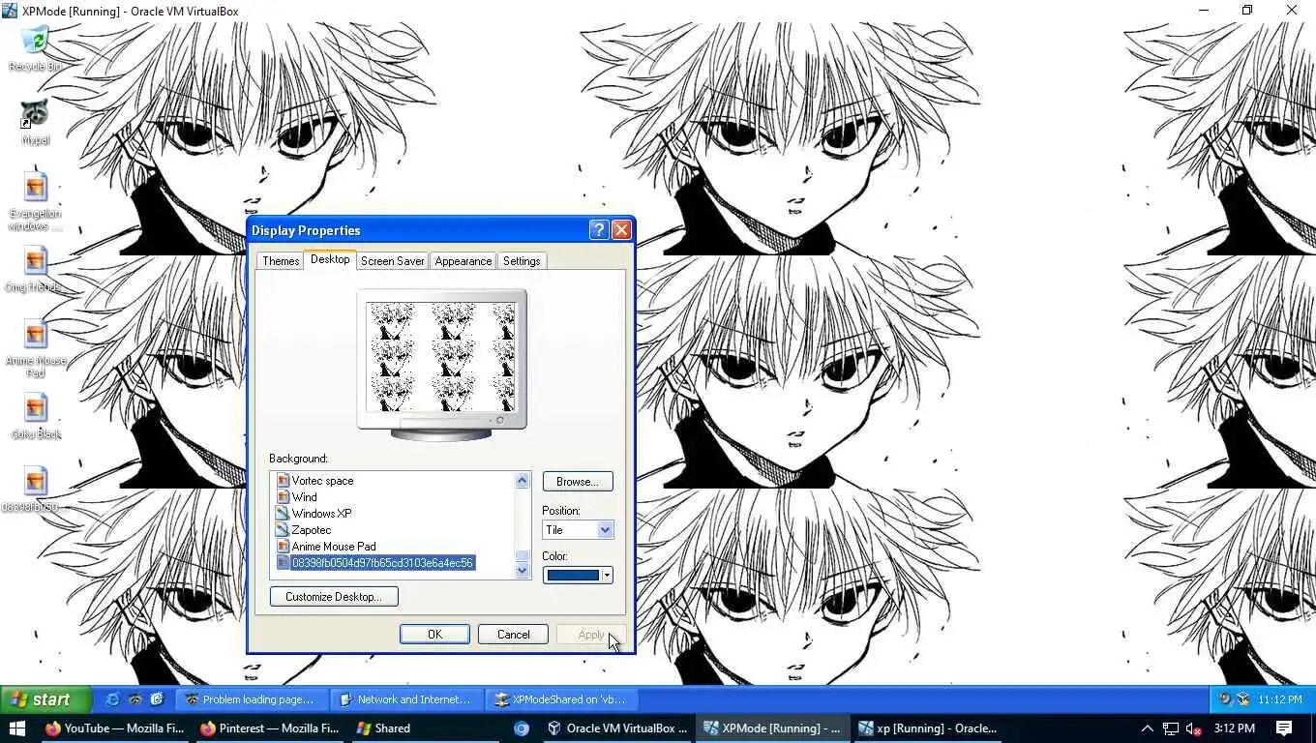Click OK in Display Properties
This screenshot has width=1316, height=743.
[x=434, y=635]
